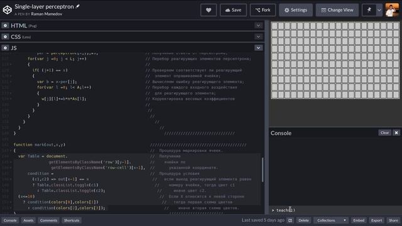Close the Console panel
The width and height of the screenshot is (402, 226).
pos(396,132)
